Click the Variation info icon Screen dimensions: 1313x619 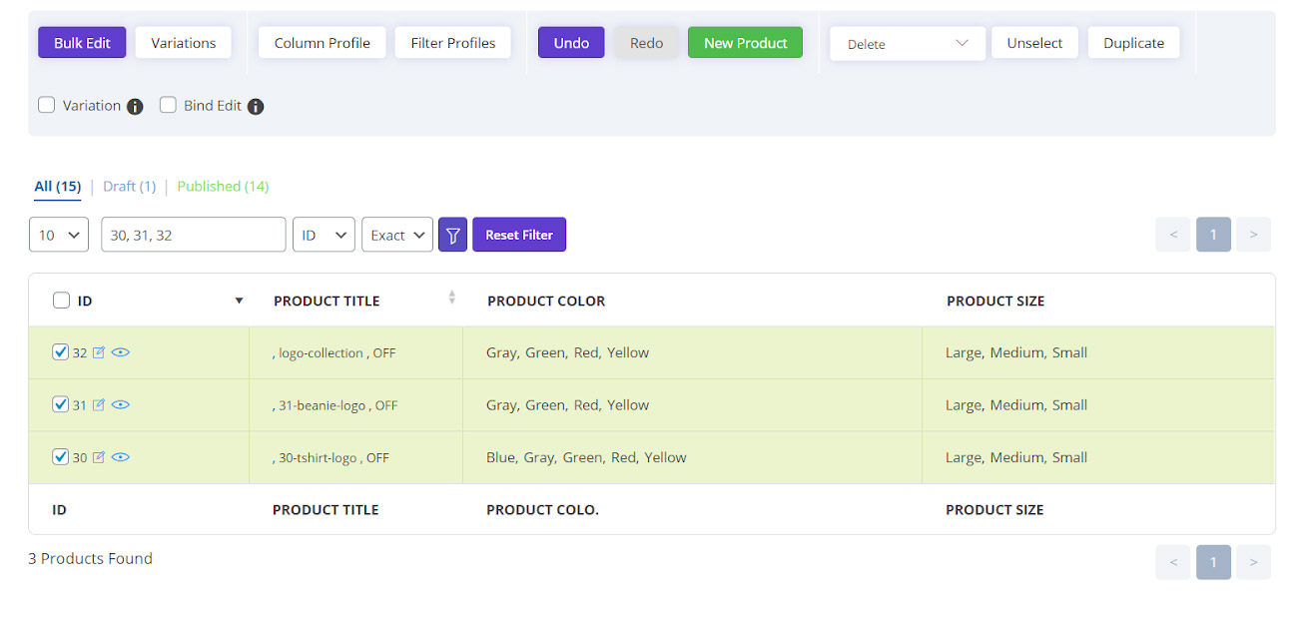point(135,107)
